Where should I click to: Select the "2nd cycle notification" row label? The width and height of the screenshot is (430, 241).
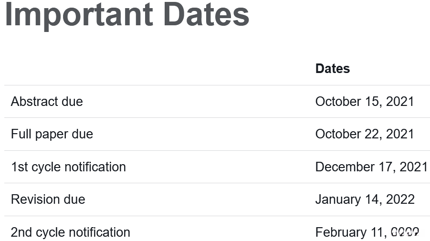point(71,232)
